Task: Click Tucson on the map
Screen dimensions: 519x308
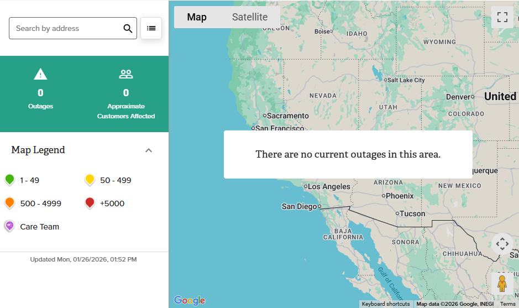Action: point(411,213)
